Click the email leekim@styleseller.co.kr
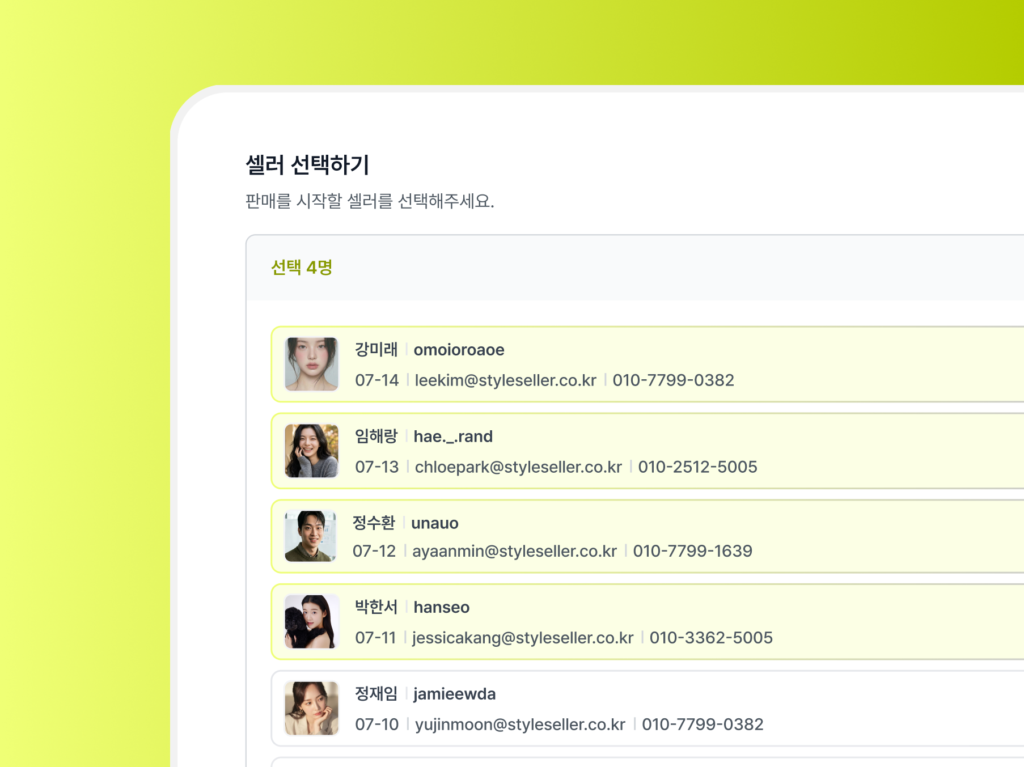This screenshot has height=767, width=1024. [505, 380]
